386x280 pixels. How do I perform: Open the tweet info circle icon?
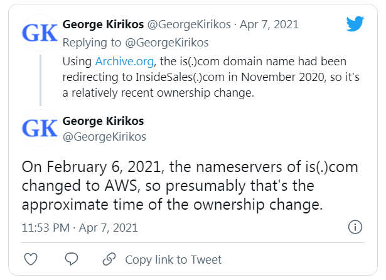click(355, 227)
